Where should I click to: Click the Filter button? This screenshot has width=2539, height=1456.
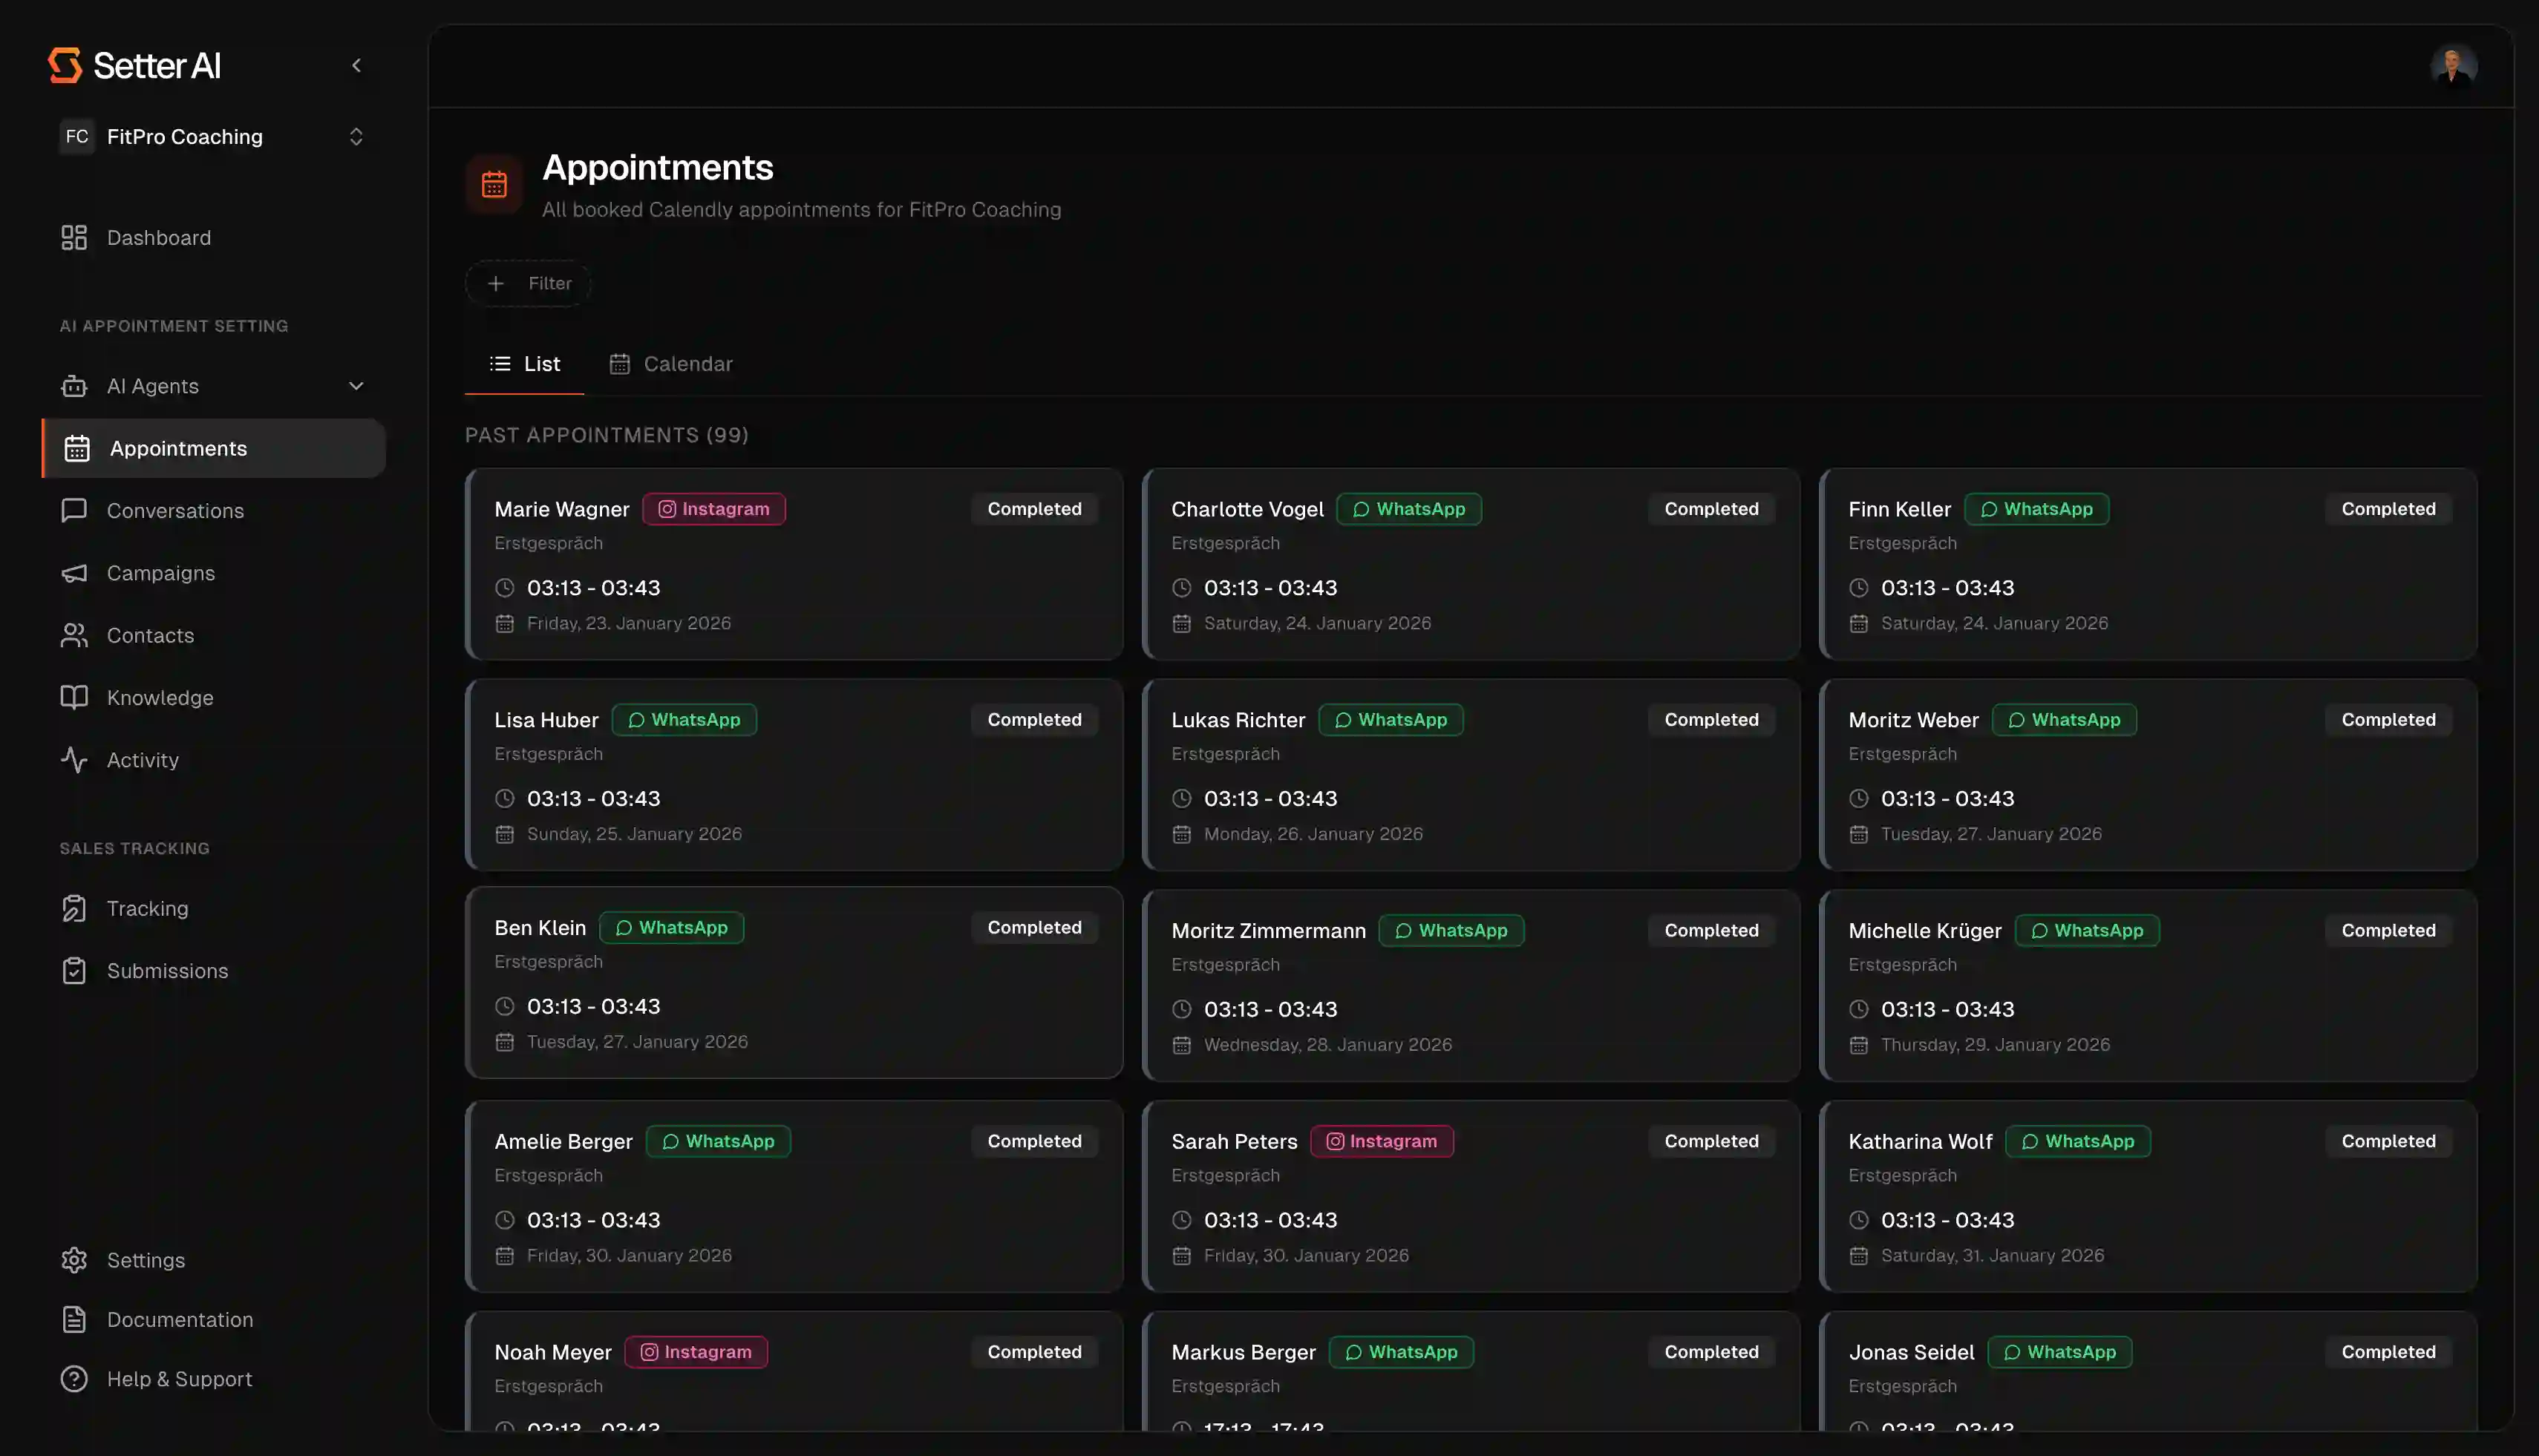528,284
